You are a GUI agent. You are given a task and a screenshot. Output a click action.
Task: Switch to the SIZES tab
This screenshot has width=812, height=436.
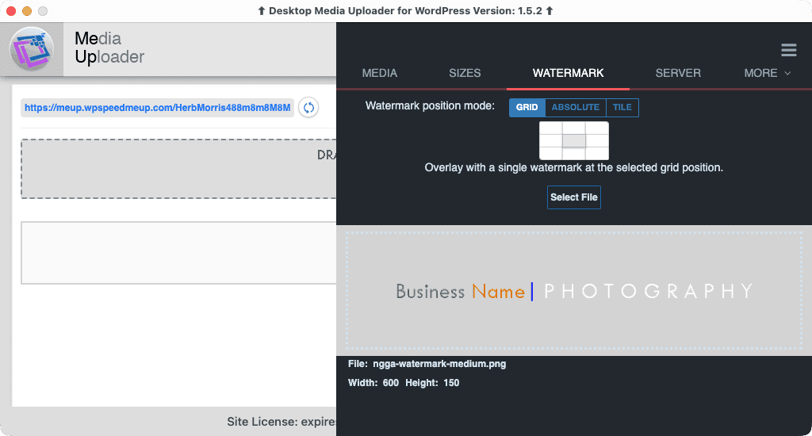pos(465,73)
